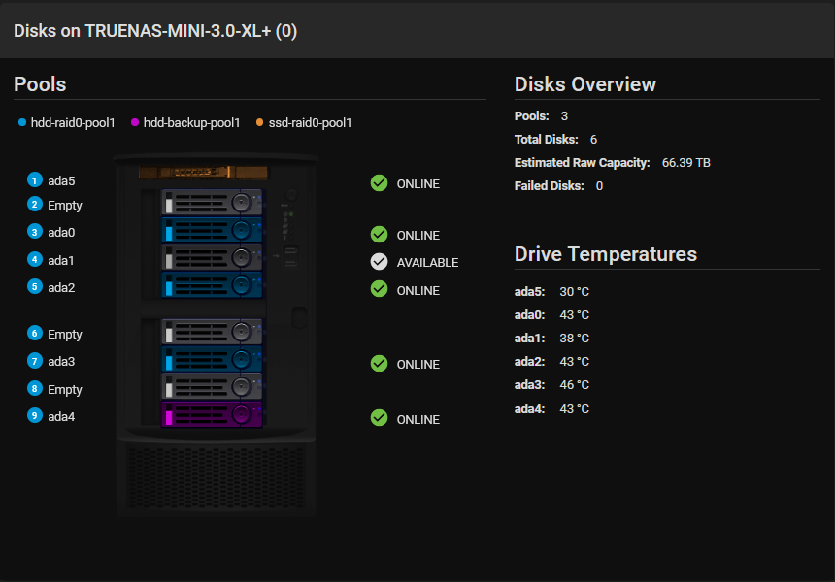Click the orange ssd-raid0-pool1 legend dot

point(260,123)
